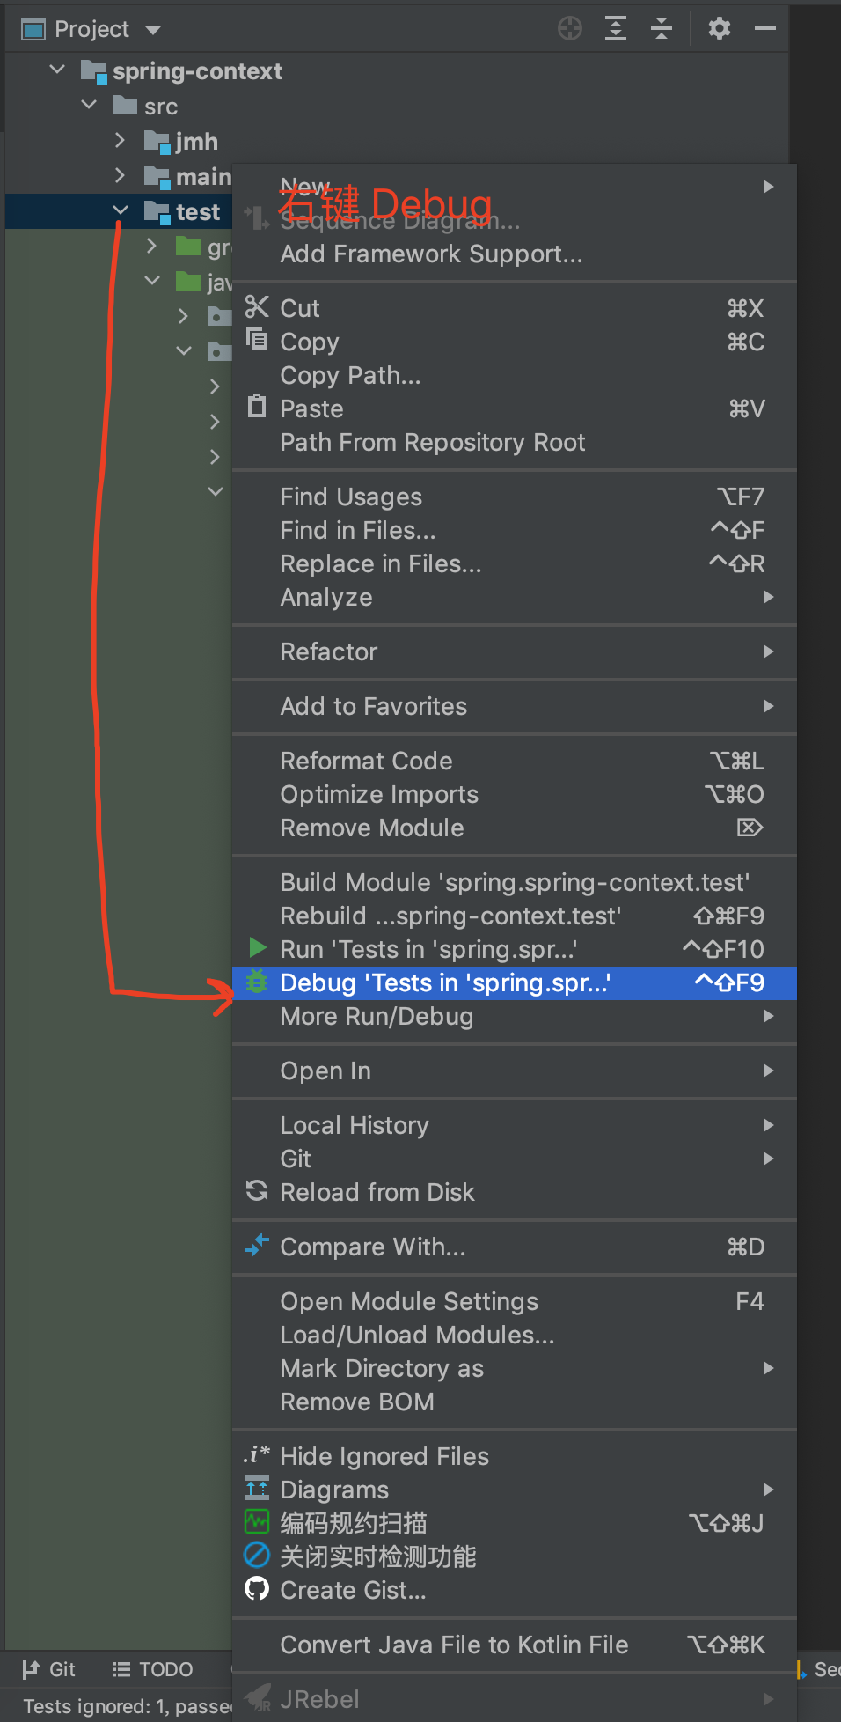Open the Project view dropdown

153,30
